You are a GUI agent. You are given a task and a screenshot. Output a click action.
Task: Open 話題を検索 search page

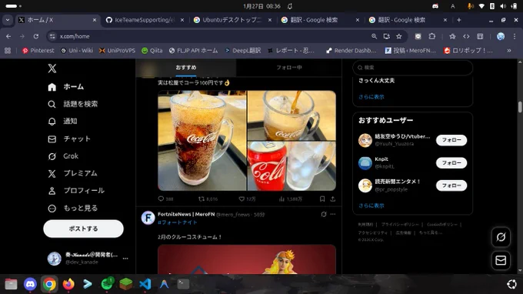tap(73, 104)
